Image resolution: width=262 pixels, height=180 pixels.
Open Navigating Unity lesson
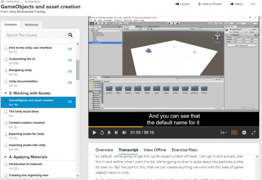tap(20, 70)
